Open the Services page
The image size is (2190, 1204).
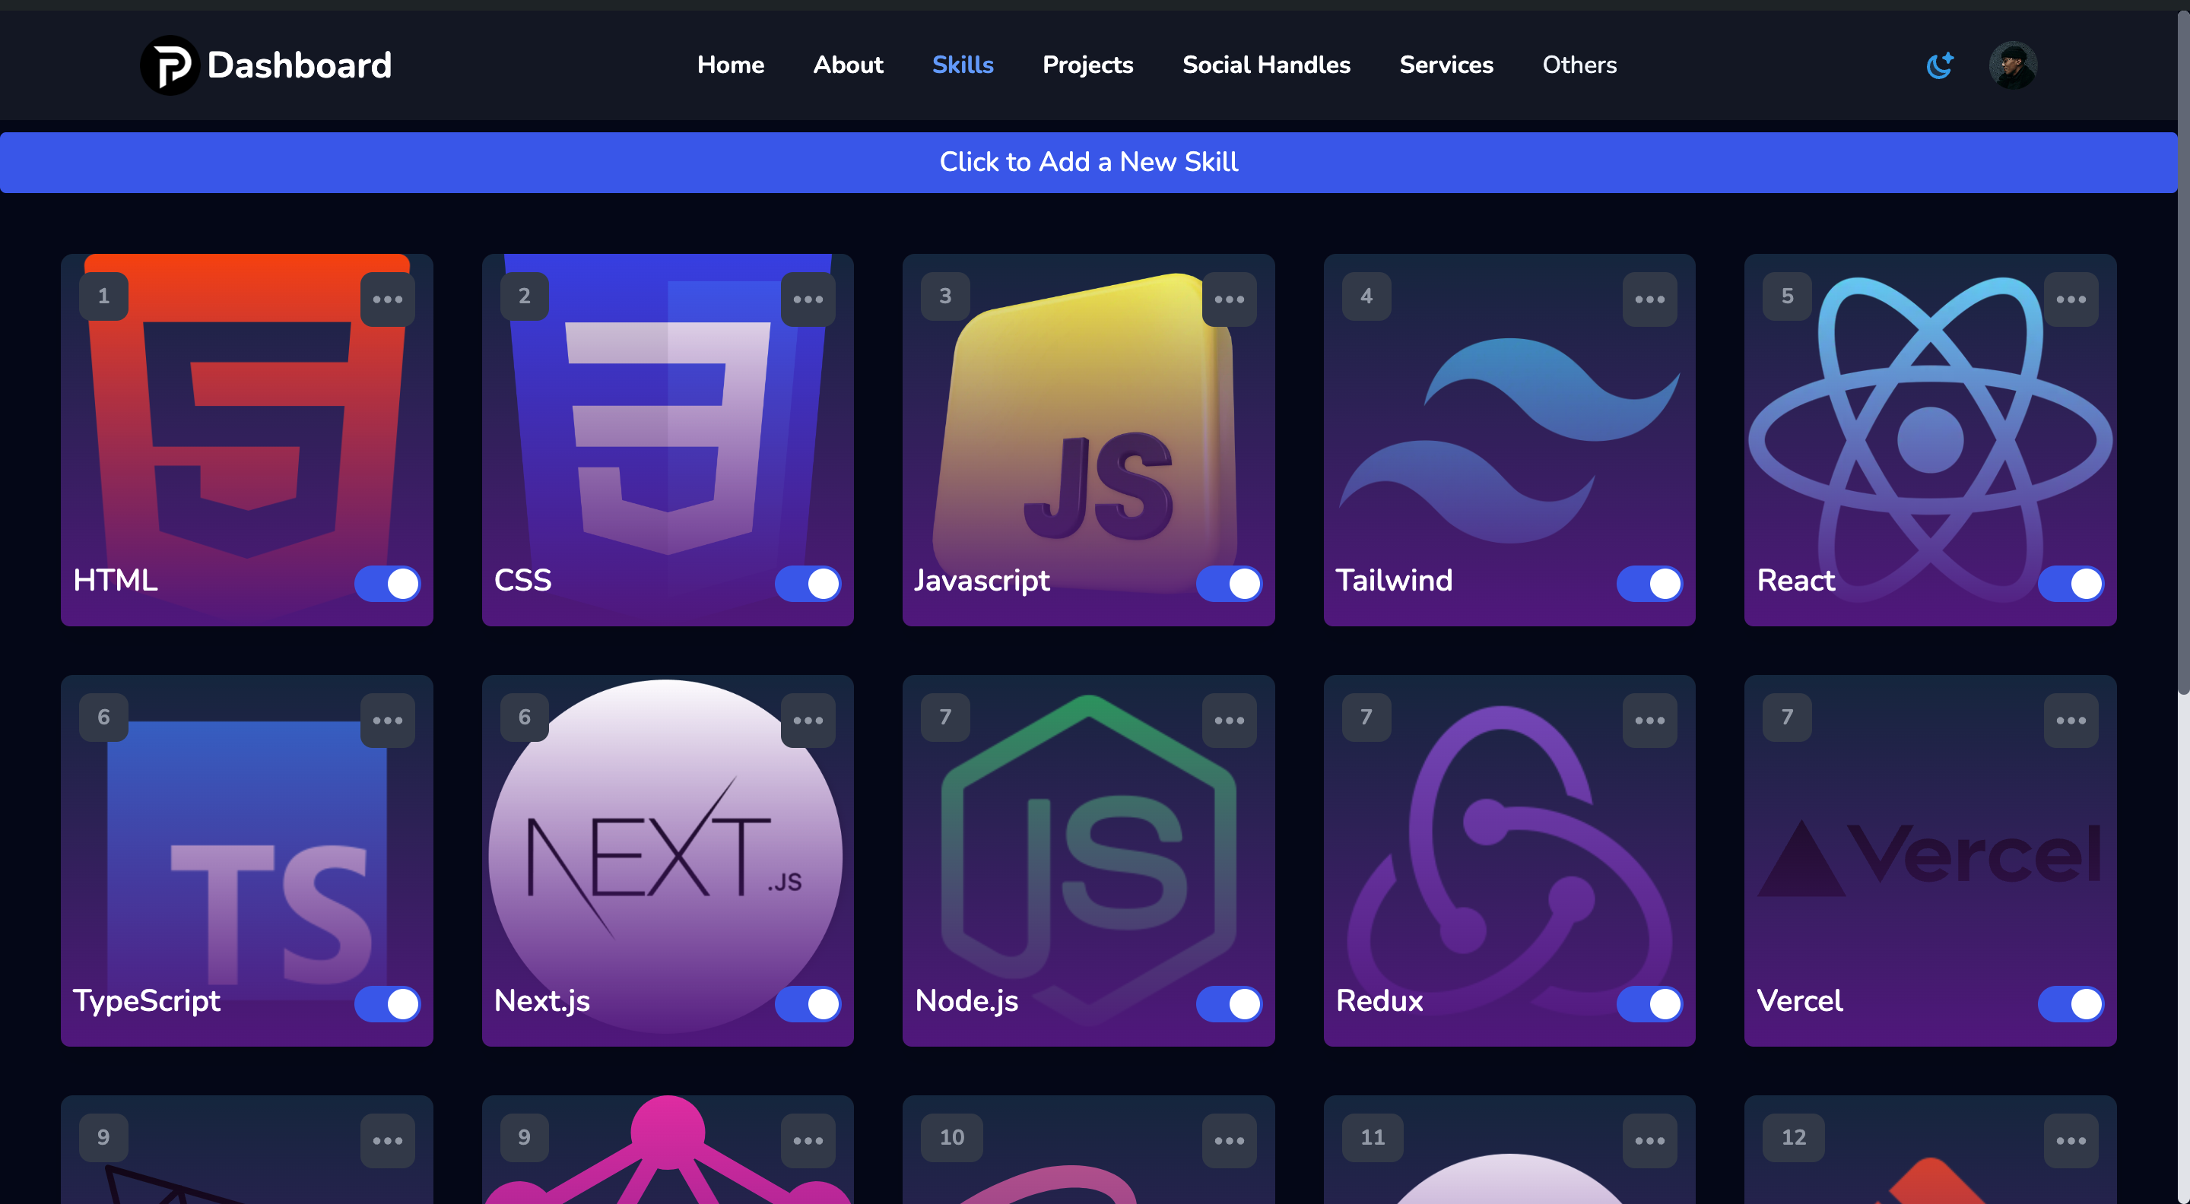click(1446, 65)
